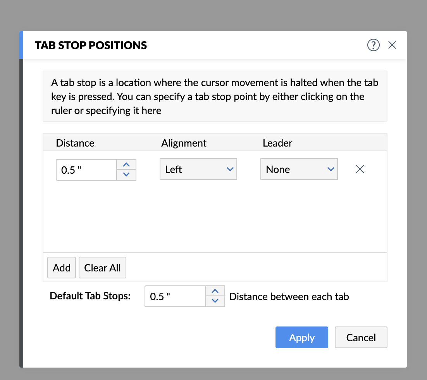Select the Alignment column header

[x=184, y=143]
